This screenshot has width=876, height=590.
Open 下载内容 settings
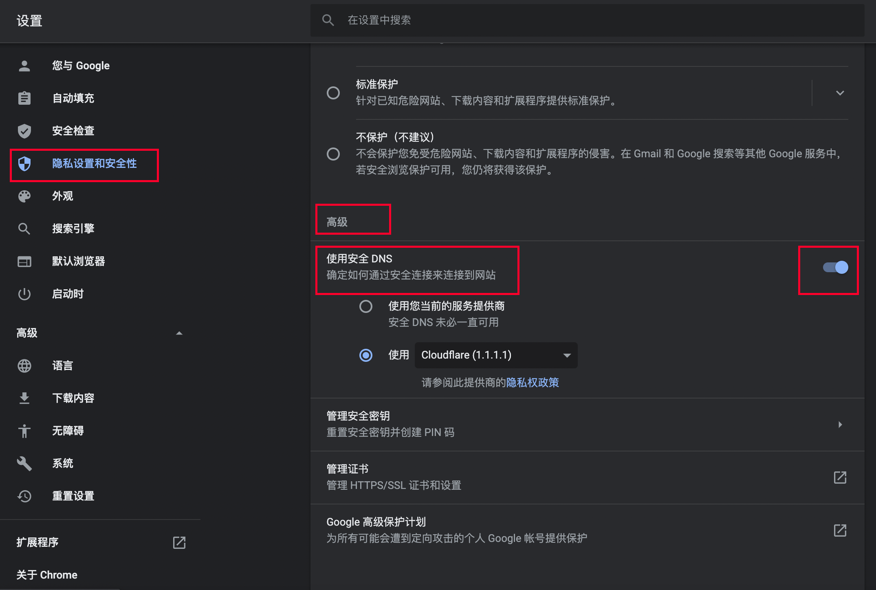(73, 398)
